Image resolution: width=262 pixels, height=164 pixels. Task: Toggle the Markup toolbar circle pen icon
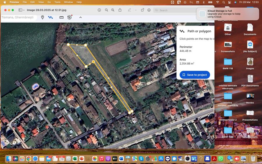149,10
